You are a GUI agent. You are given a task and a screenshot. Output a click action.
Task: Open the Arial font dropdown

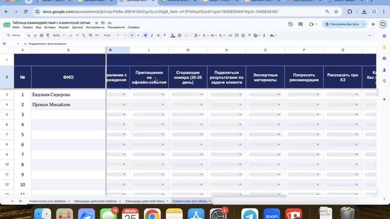click(112, 35)
